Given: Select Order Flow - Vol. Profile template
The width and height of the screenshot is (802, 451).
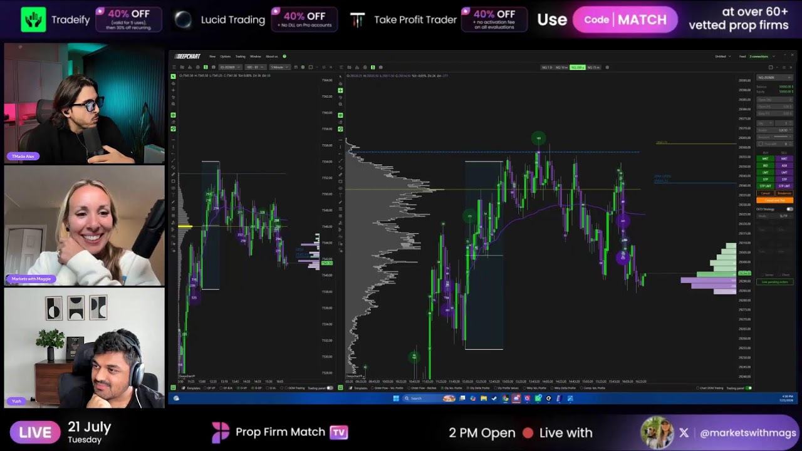Looking at the screenshot, I should pyautogui.click(x=387, y=388).
